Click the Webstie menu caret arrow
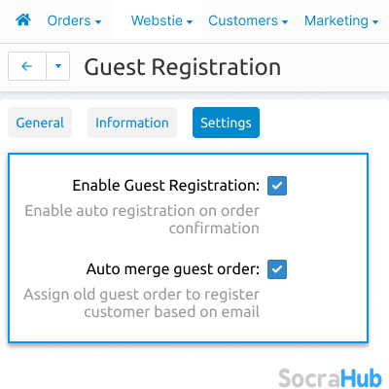This screenshot has width=389, height=389. 190,22
